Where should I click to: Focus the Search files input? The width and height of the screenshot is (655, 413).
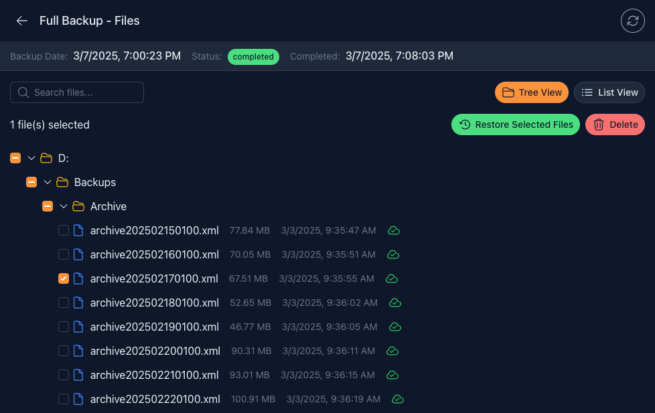tap(77, 92)
